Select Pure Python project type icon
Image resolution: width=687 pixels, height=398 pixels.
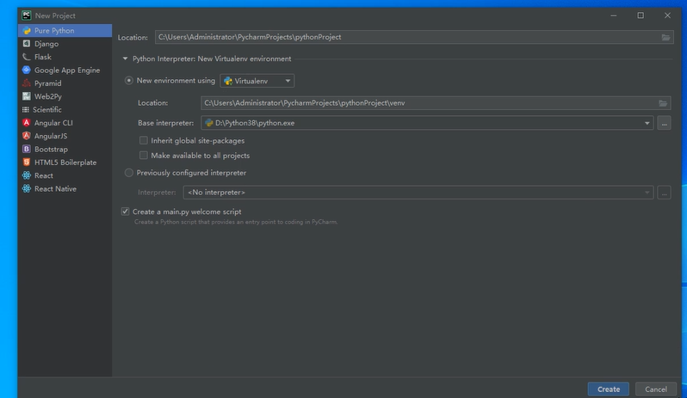click(x=27, y=31)
